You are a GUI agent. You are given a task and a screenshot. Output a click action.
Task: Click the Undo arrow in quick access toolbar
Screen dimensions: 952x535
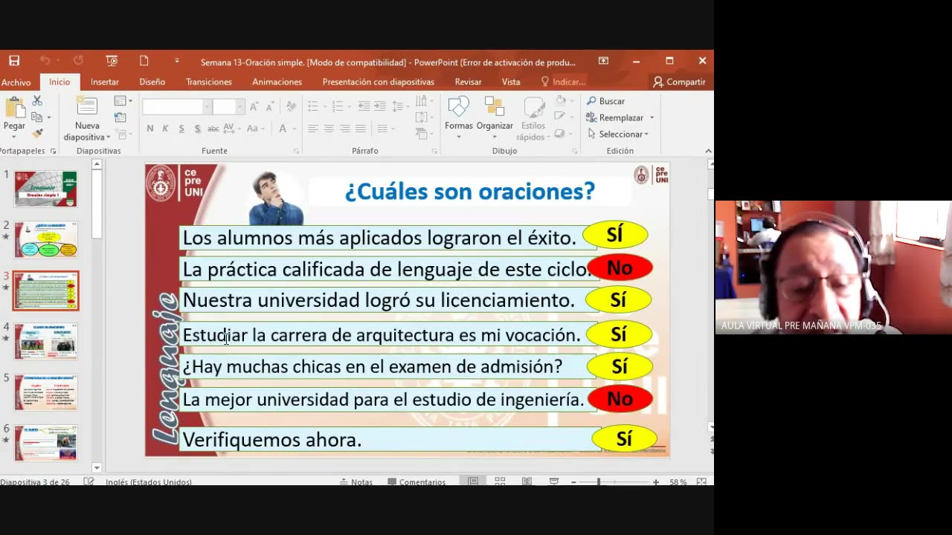click(x=45, y=61)
